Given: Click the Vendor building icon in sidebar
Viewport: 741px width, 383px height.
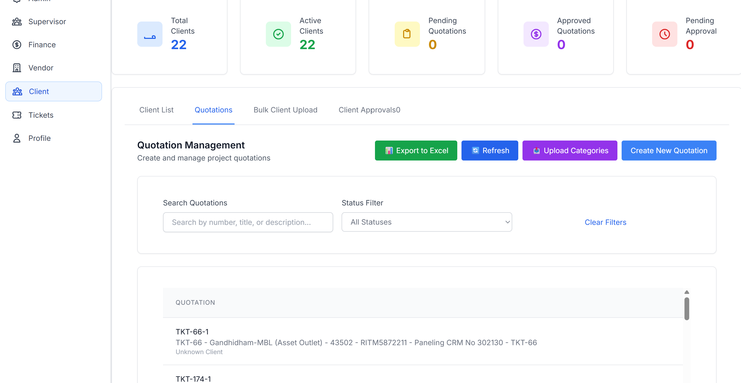Looking at the screenshot, I should click(17, 68).
